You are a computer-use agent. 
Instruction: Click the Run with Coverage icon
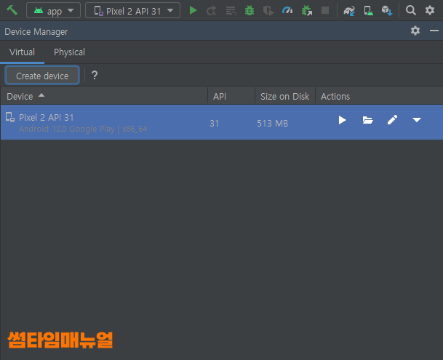pos(268,11)
